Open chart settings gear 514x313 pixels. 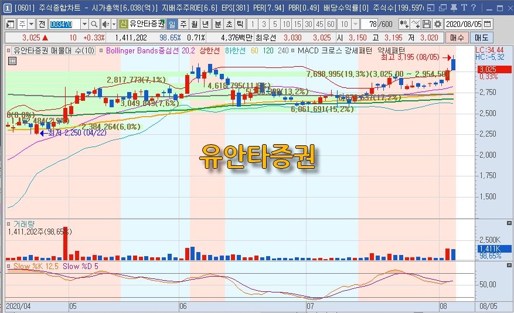click(438, 24)
